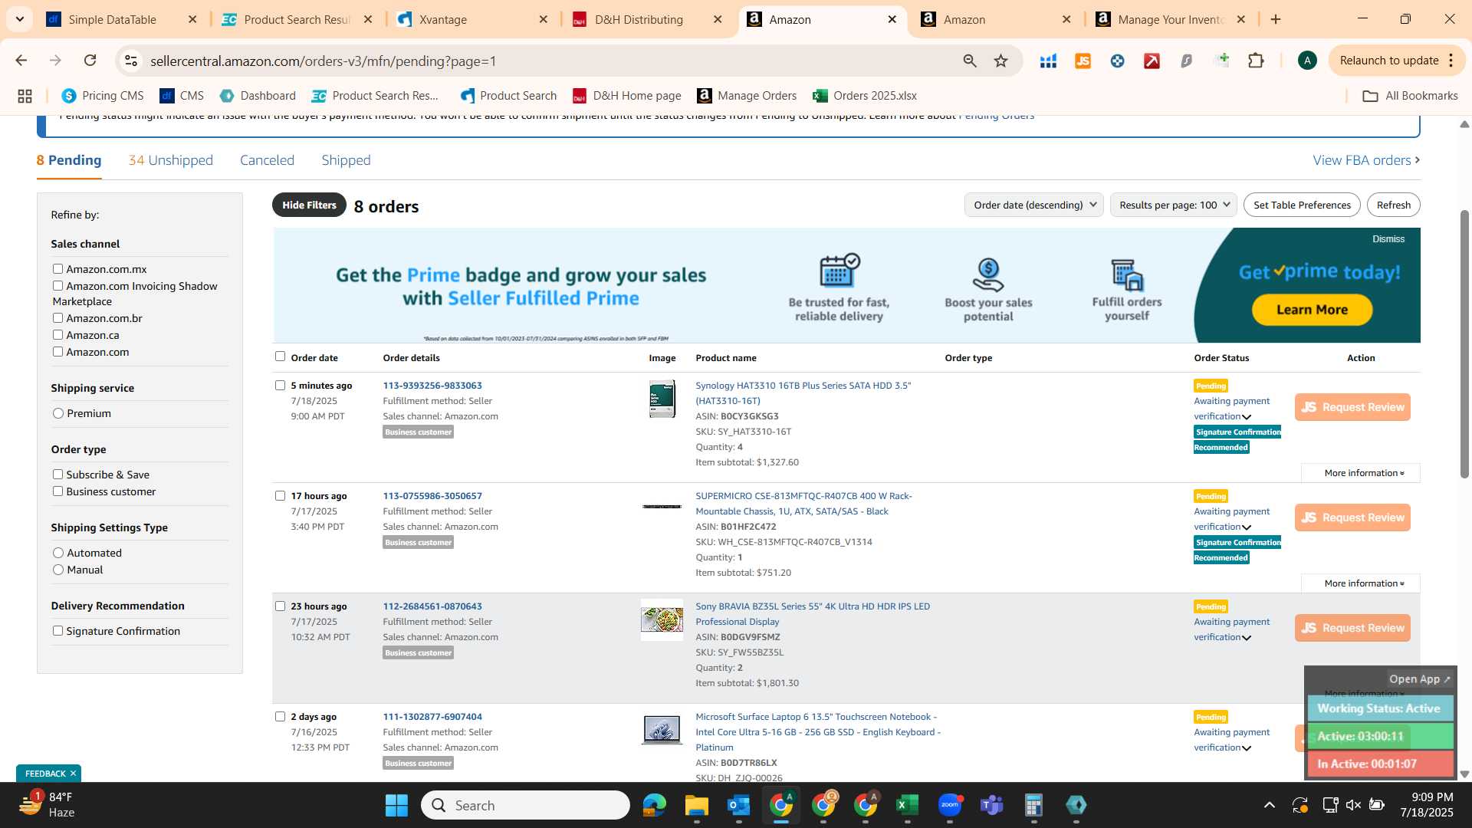
Task: Switch to the Shipped orders tab
Action: tap(346, 160)
